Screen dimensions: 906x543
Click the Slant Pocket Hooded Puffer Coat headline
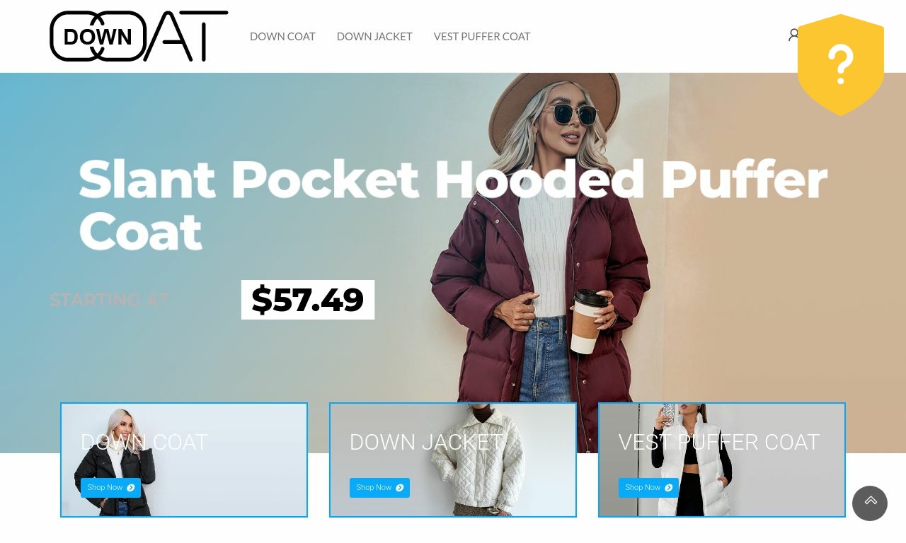pos(453,205)
